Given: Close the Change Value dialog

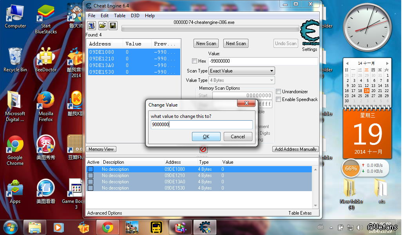Looking at the screenshot, I should click(x=246, y=103).
